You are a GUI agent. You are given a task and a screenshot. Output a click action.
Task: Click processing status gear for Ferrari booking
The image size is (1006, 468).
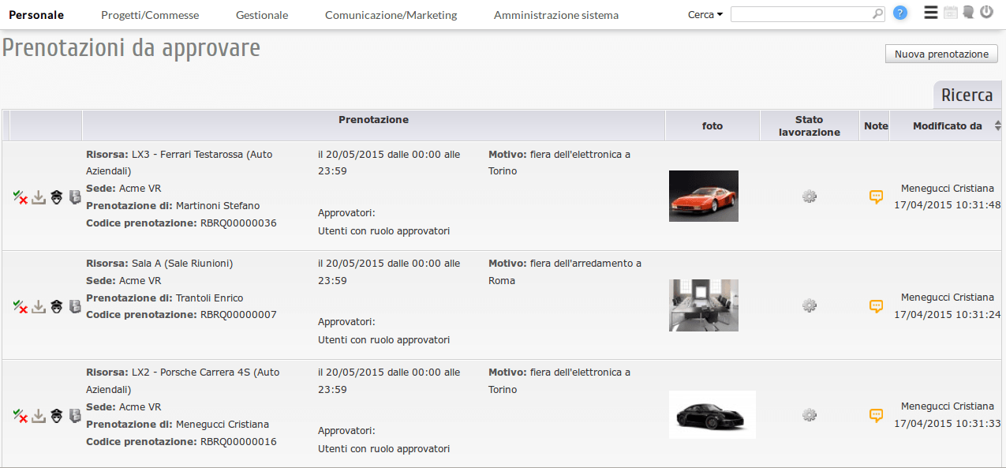[x=809, y=197]
